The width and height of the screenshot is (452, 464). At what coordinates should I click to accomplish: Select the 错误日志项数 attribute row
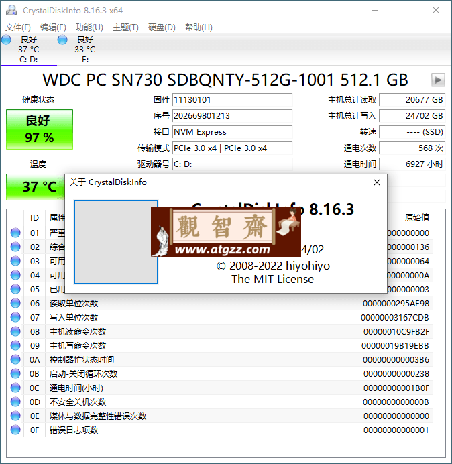[x=220, y=430]
